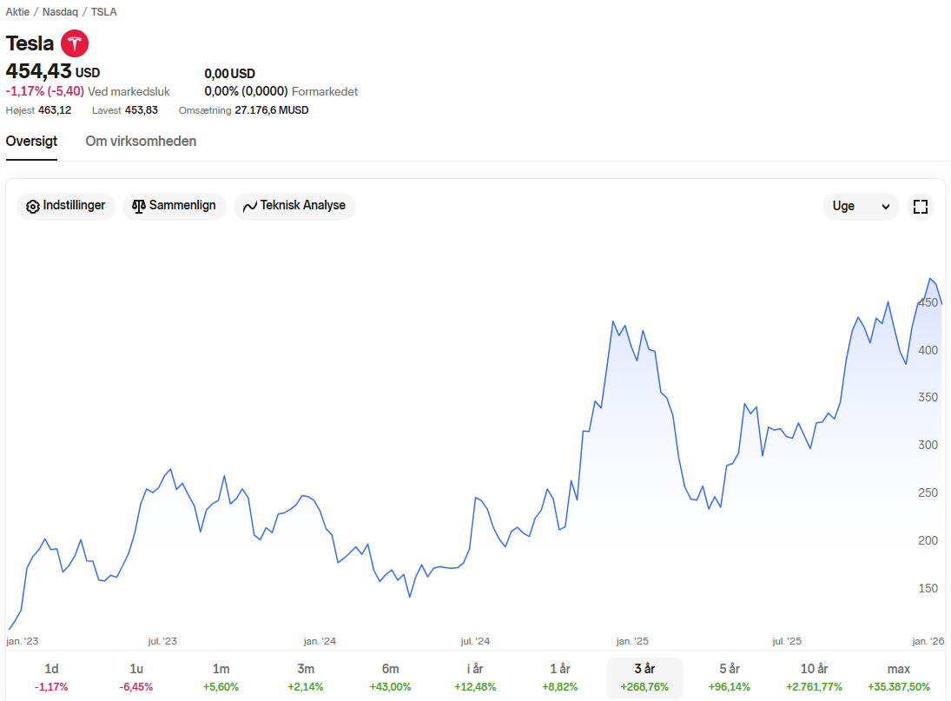
Task: Select the 1u time range
Action: point(136,678)
